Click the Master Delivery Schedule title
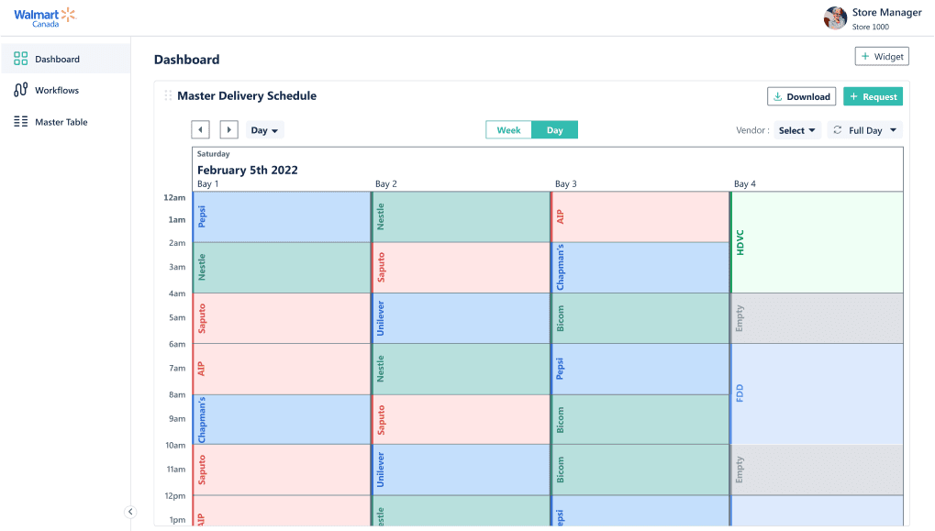 [247, 95]
